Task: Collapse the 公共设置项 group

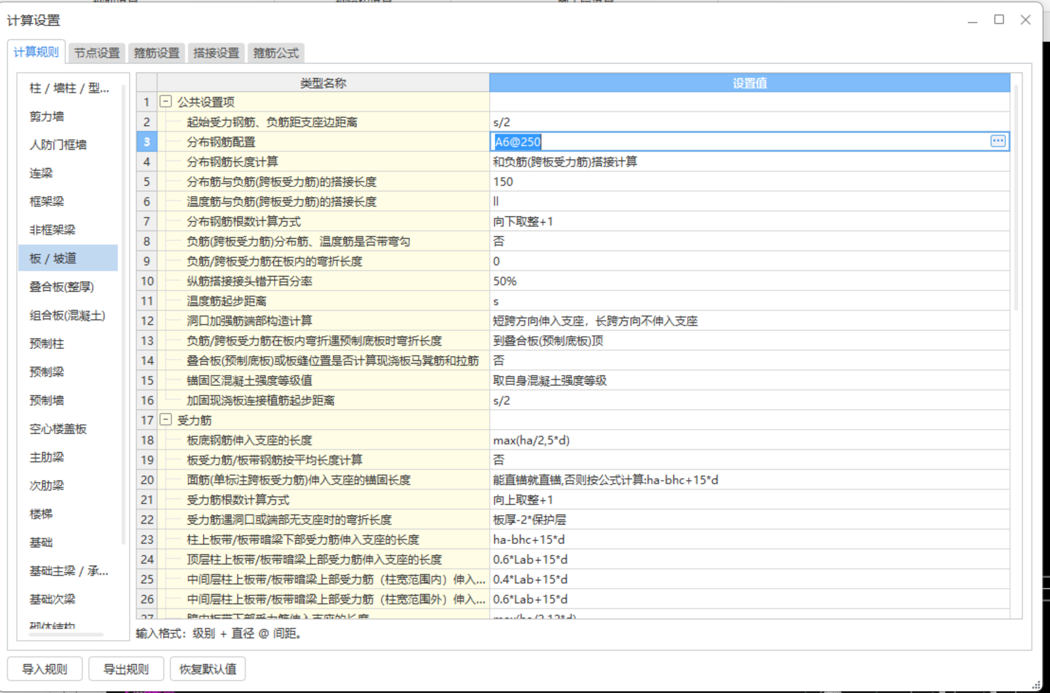Action: (x=166, y=102)
